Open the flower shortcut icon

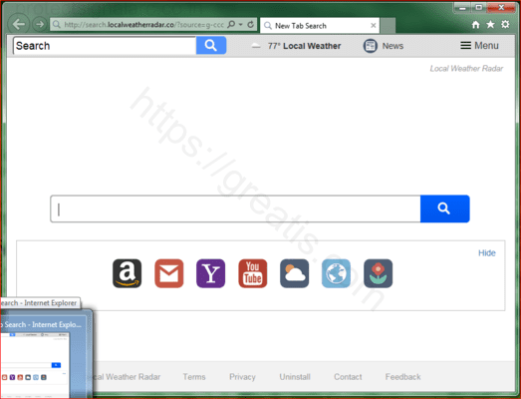pos(378,273)
